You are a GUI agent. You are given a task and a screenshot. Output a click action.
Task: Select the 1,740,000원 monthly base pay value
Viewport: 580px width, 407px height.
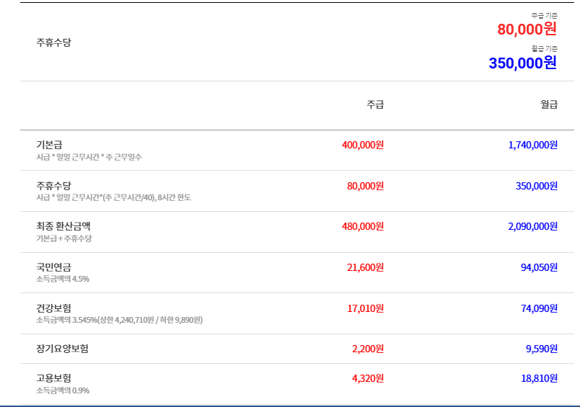532,145
